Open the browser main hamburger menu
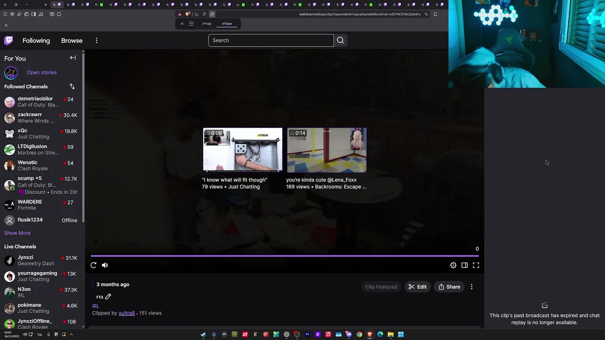 pyautogui.click(x=5, y=14)
